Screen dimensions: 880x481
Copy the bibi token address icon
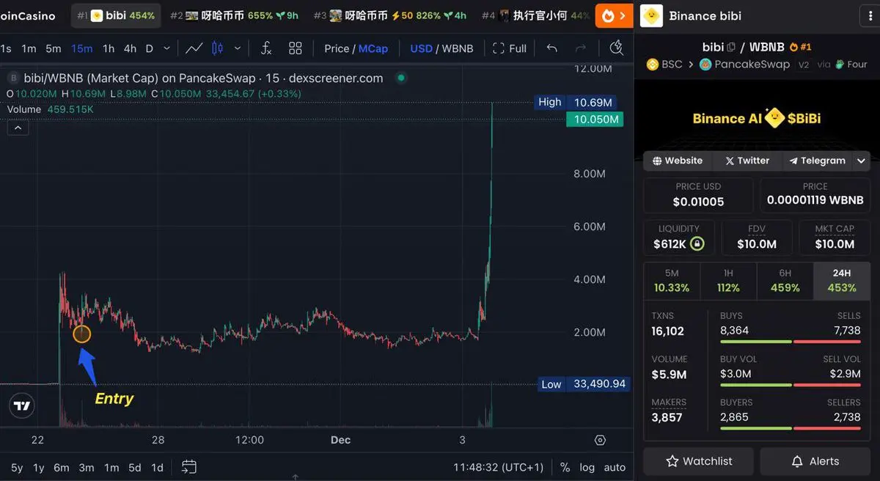coord(731,47)
